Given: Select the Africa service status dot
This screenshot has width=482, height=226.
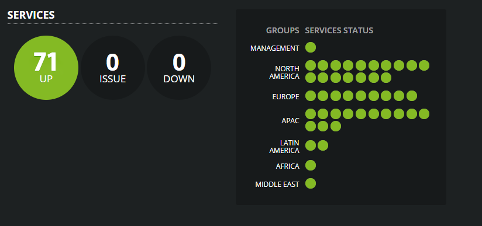Looking at the screenshot, I should pos(311,165).
